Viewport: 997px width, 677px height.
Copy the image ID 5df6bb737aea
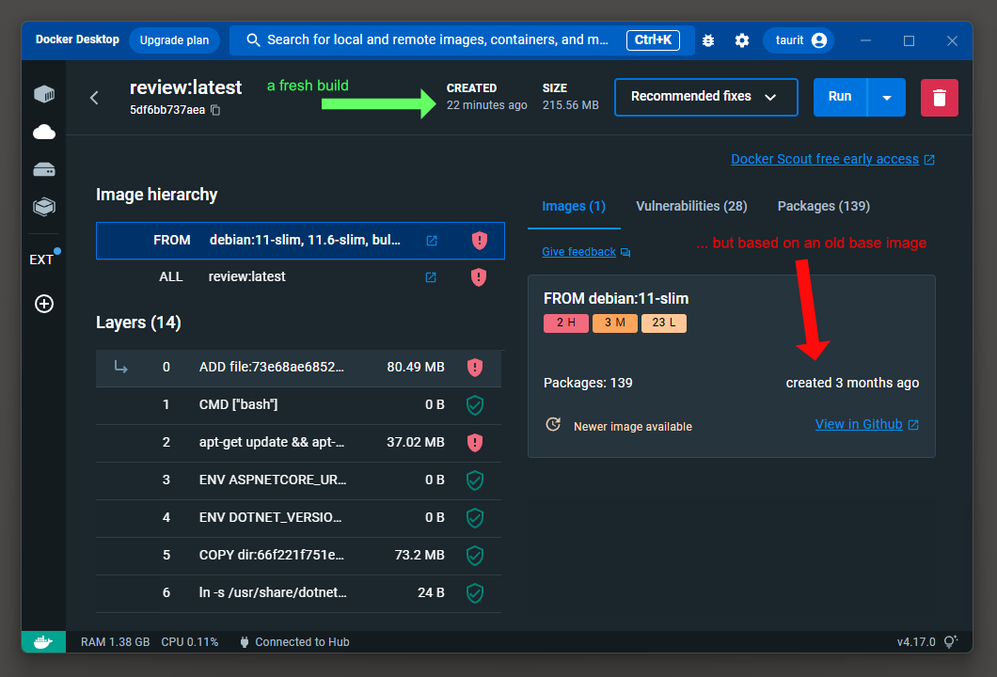click(215, 110)
